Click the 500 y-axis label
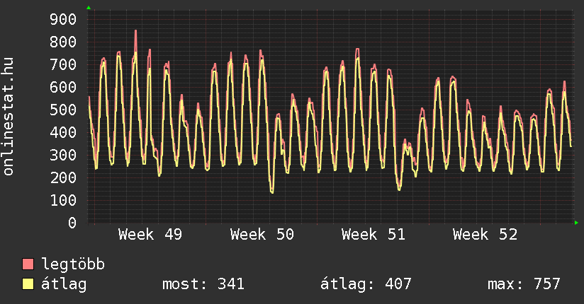Viewport: 584px width, 304px height. tap(62, 110)
